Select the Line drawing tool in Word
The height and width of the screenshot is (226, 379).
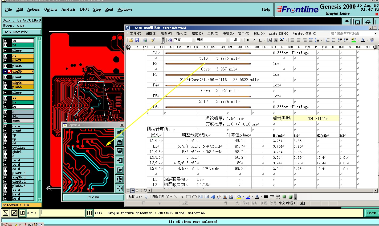[176, 197]
